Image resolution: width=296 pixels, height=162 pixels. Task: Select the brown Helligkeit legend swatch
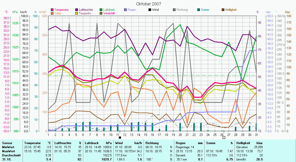223,10
